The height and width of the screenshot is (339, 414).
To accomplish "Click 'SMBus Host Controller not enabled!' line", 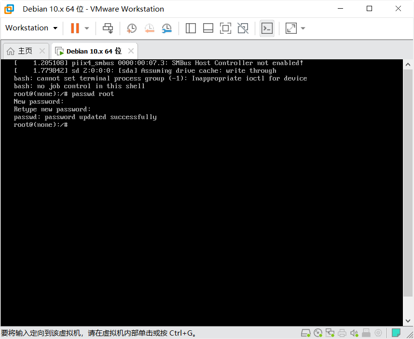I will point(158,63).
